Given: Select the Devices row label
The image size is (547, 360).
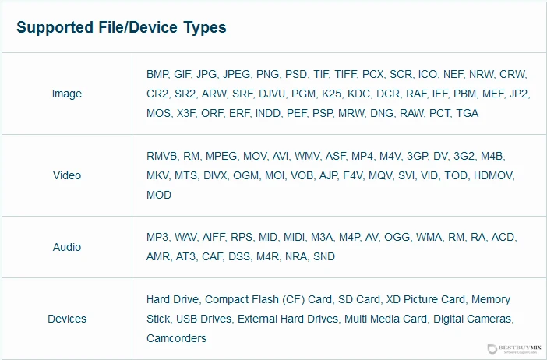Looking at the screenshot, I should point(67,319).
